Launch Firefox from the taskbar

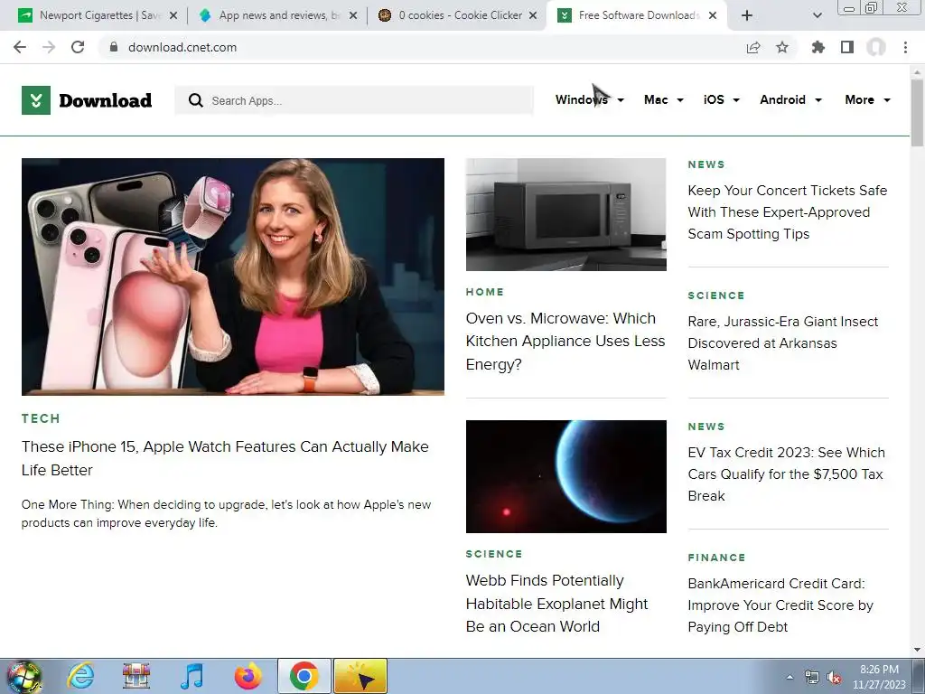tap(248, 676)
